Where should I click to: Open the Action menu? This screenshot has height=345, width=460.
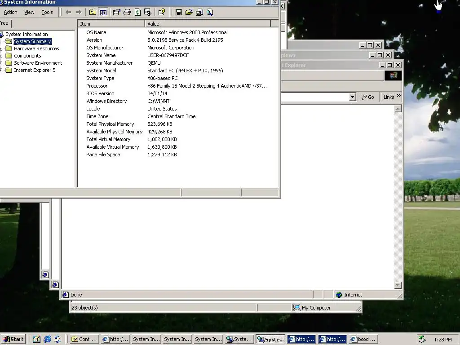tap(11, 12)
